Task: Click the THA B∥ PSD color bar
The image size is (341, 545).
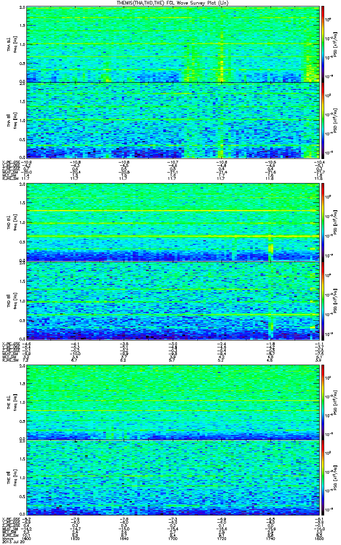Action: 322,120
